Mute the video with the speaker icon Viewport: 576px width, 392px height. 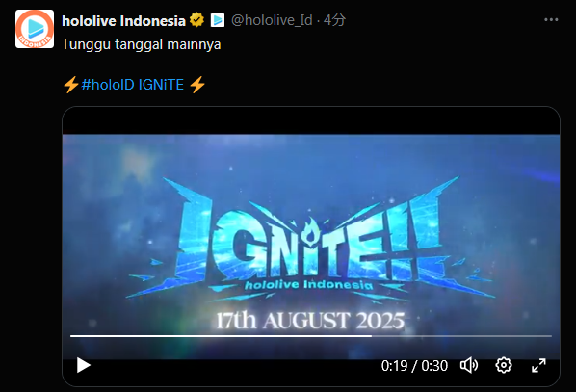click(469, 365)
